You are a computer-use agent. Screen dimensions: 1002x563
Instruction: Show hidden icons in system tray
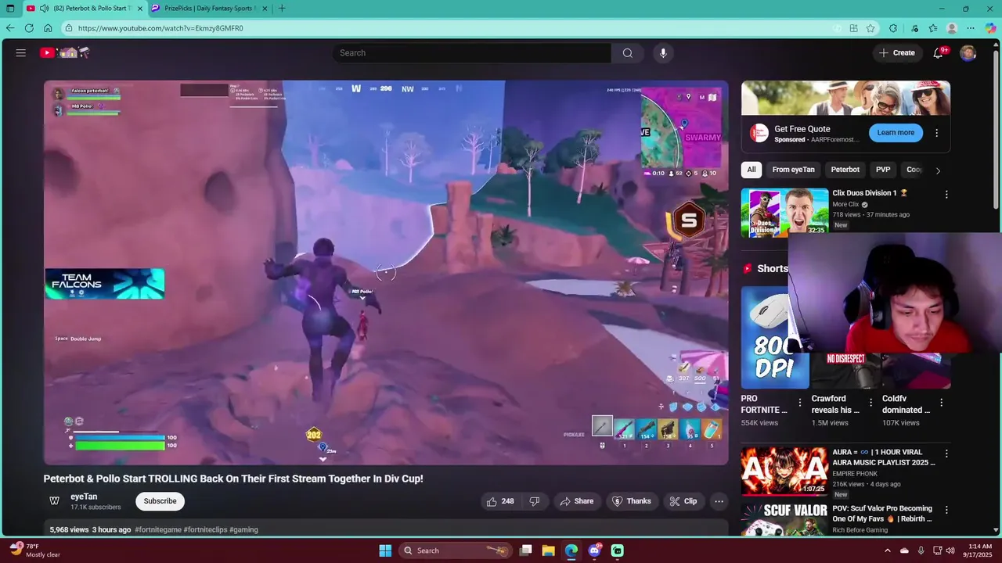pyautogui.click(x=887, y=550)
